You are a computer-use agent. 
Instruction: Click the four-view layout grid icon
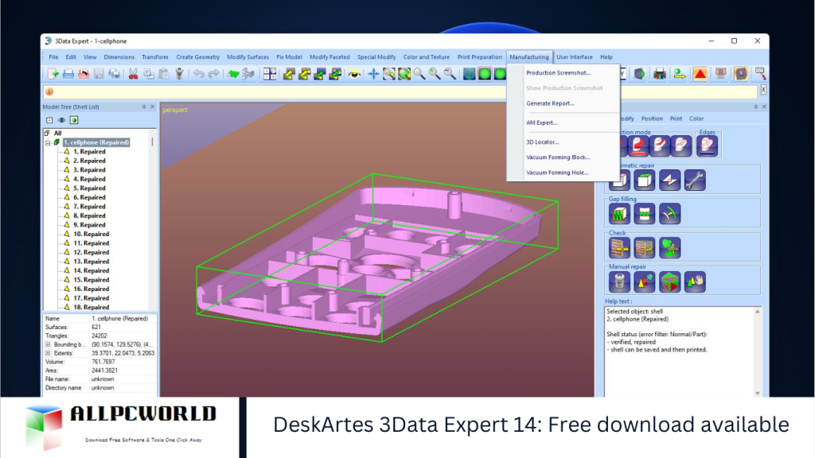coord(270,74)
